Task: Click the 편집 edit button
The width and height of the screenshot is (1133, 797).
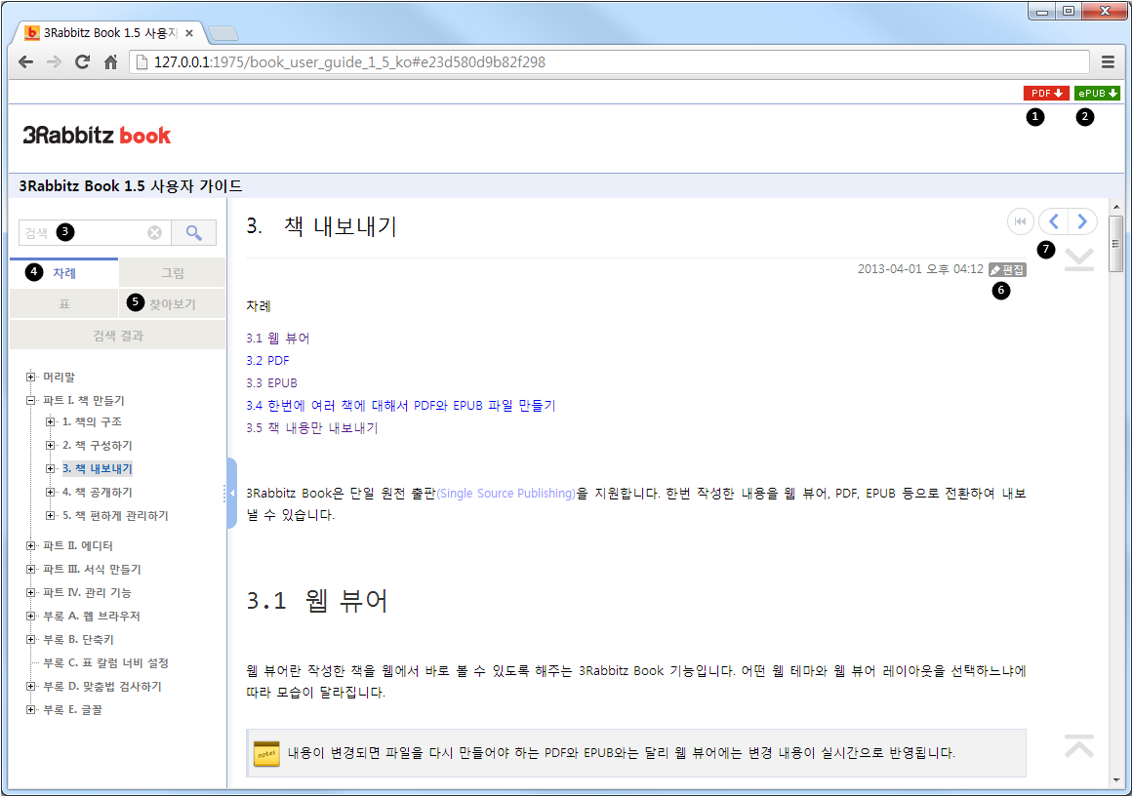Action: click(x=1007, y=269)
